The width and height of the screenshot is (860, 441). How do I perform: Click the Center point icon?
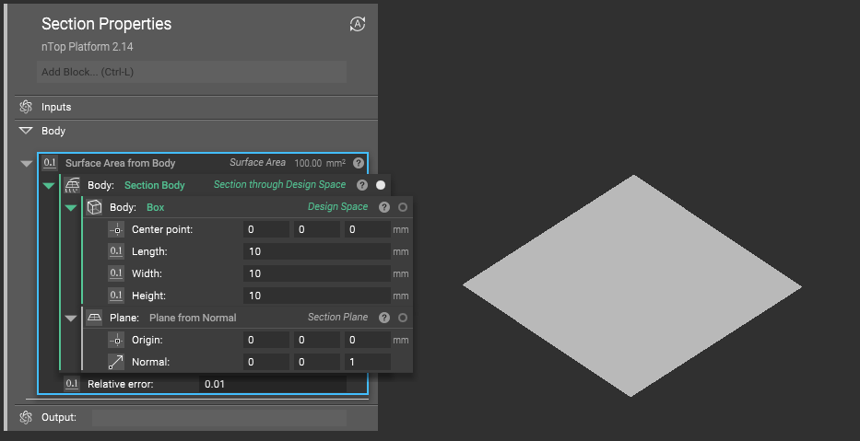click(116, 229)
